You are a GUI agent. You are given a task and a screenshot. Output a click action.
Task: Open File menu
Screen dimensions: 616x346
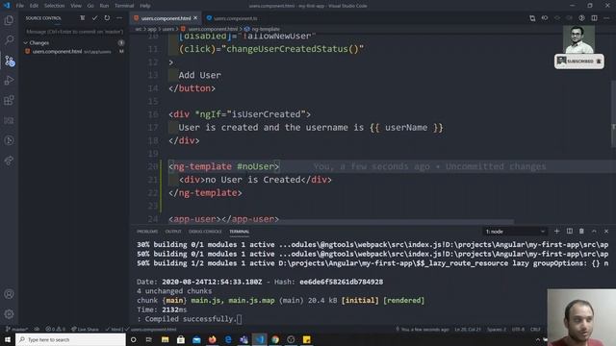(x=20, y=6)
